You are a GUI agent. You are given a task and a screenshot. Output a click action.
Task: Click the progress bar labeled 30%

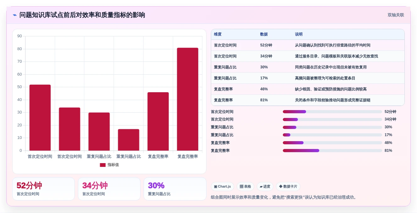pos(332,127)
